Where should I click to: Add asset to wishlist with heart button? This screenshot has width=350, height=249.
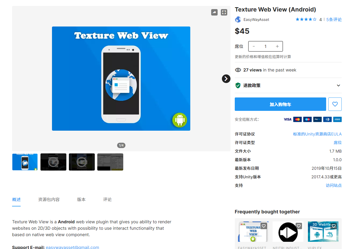coord(335,104)
